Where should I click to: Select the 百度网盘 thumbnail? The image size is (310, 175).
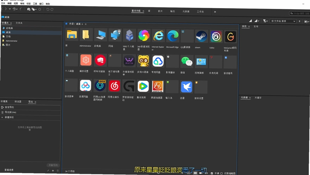(x=85, y=85)
